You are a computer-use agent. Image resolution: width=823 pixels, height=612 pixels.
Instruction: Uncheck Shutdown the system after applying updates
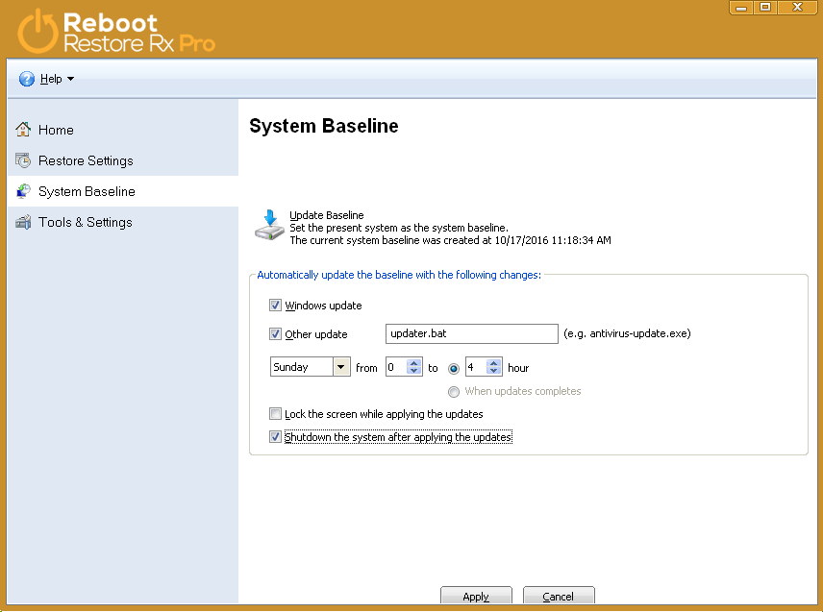click(x=275, y=436)
